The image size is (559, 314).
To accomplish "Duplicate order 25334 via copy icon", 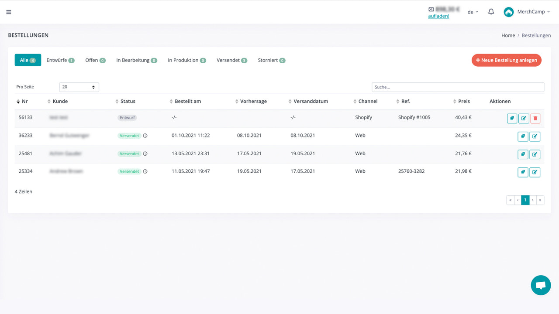I will (523, 172).
